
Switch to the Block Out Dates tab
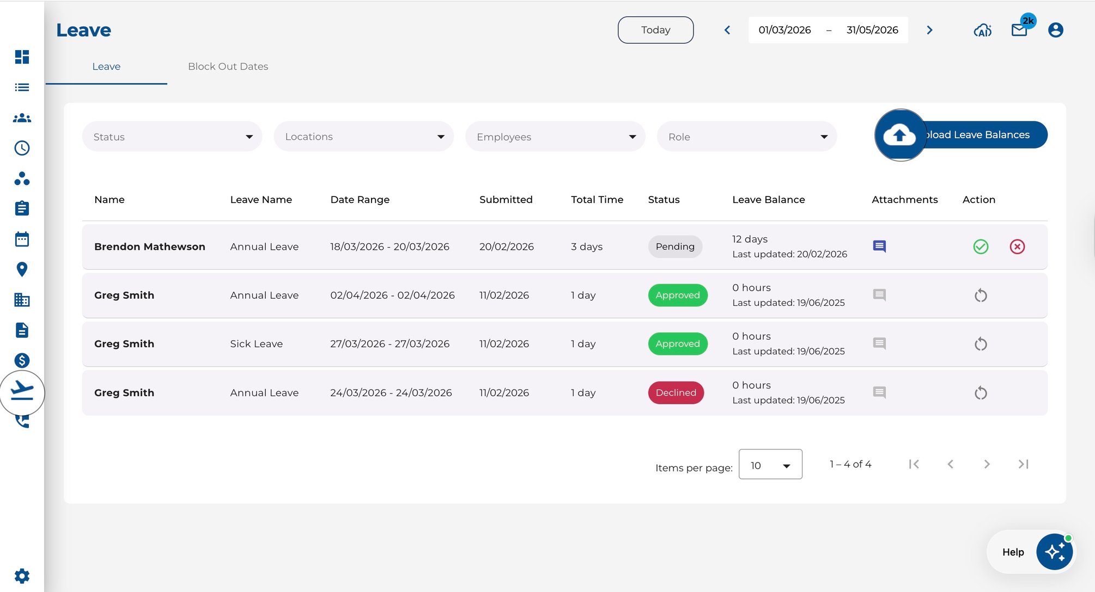pos(228,66)
